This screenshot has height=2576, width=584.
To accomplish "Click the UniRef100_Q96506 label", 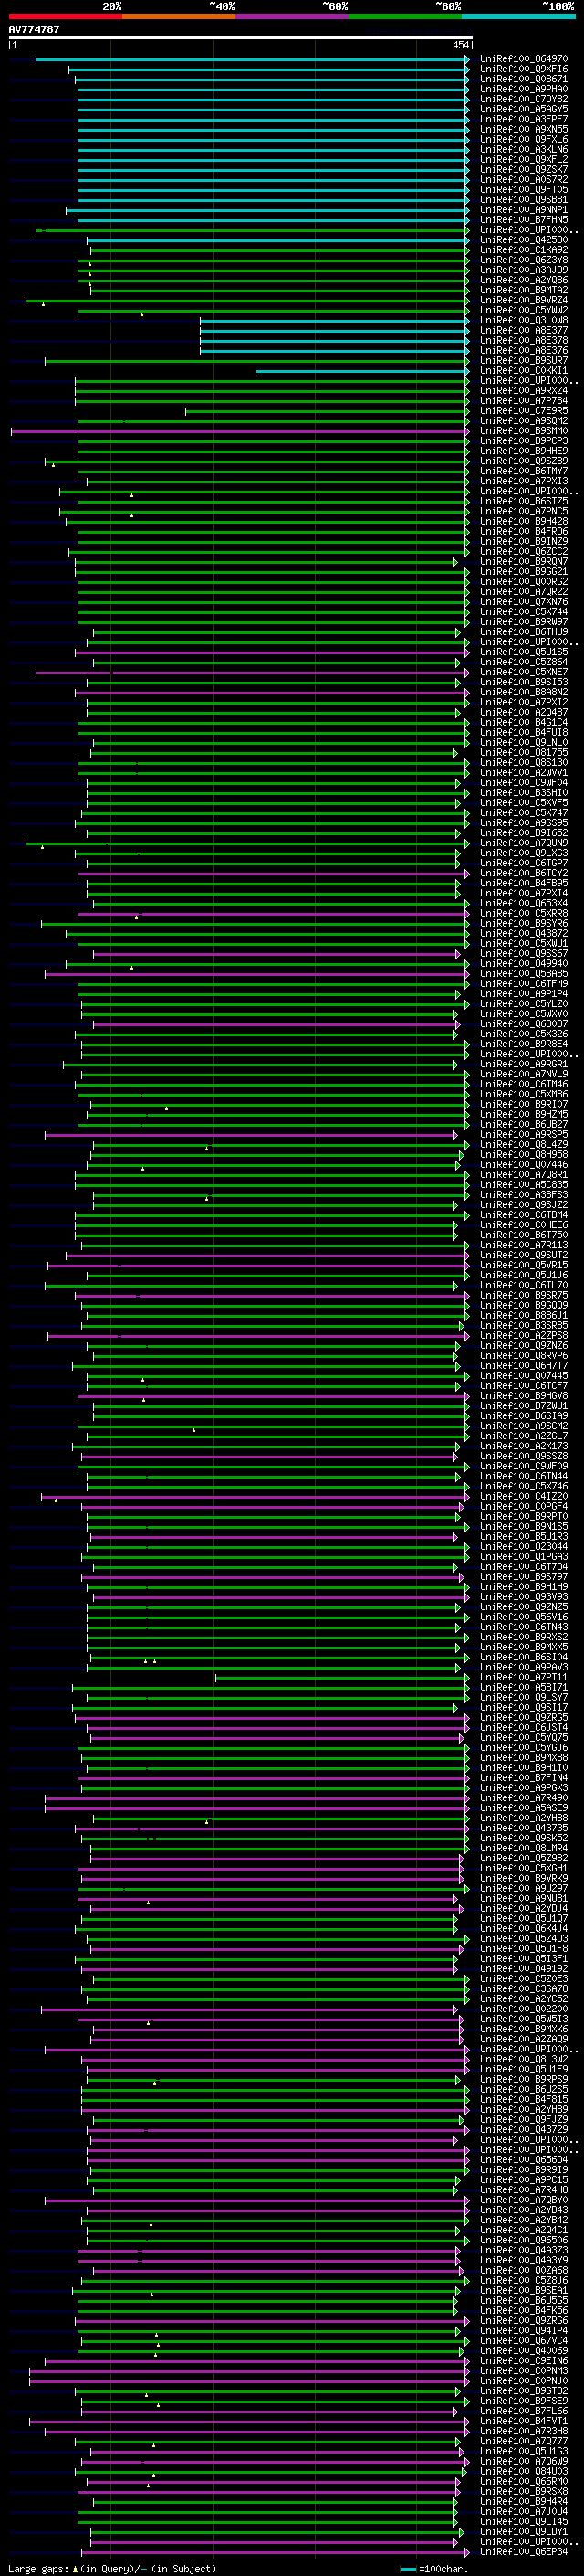I will 524,2240.
